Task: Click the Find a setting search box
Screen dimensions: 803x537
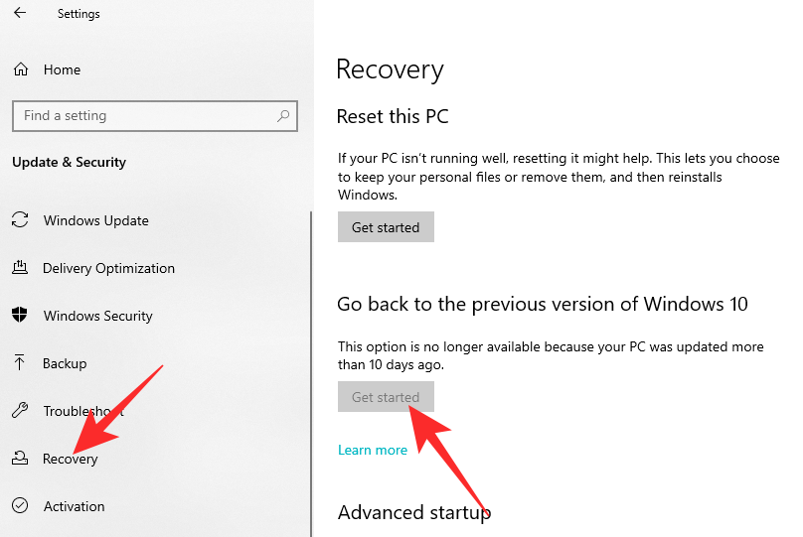Action: [144, 116]
